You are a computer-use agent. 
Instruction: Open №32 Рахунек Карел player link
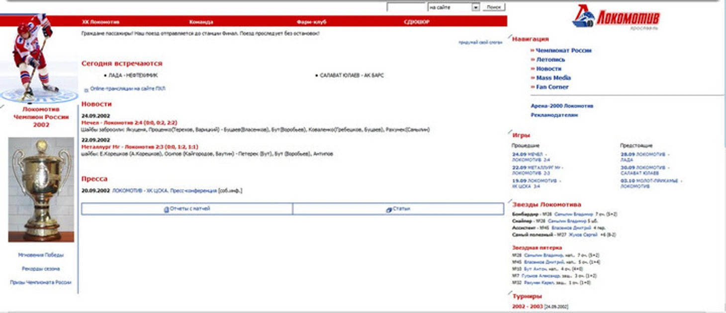(540, 283)
